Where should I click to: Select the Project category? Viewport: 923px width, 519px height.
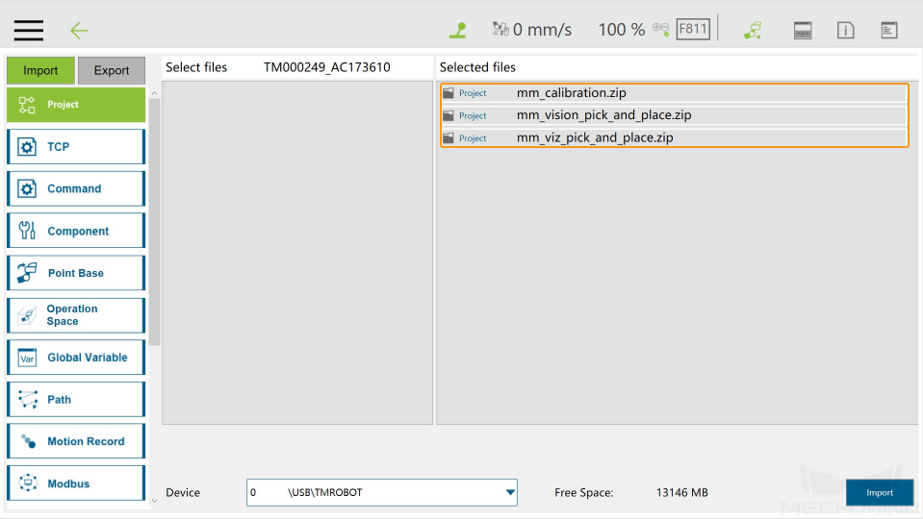pyautogui.click(x=76, y=105)
